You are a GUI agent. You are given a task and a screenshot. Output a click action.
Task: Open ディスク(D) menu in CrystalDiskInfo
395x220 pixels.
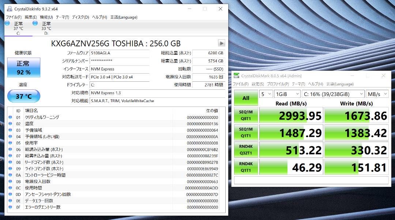pyautogui.click(x=80, y=17)
